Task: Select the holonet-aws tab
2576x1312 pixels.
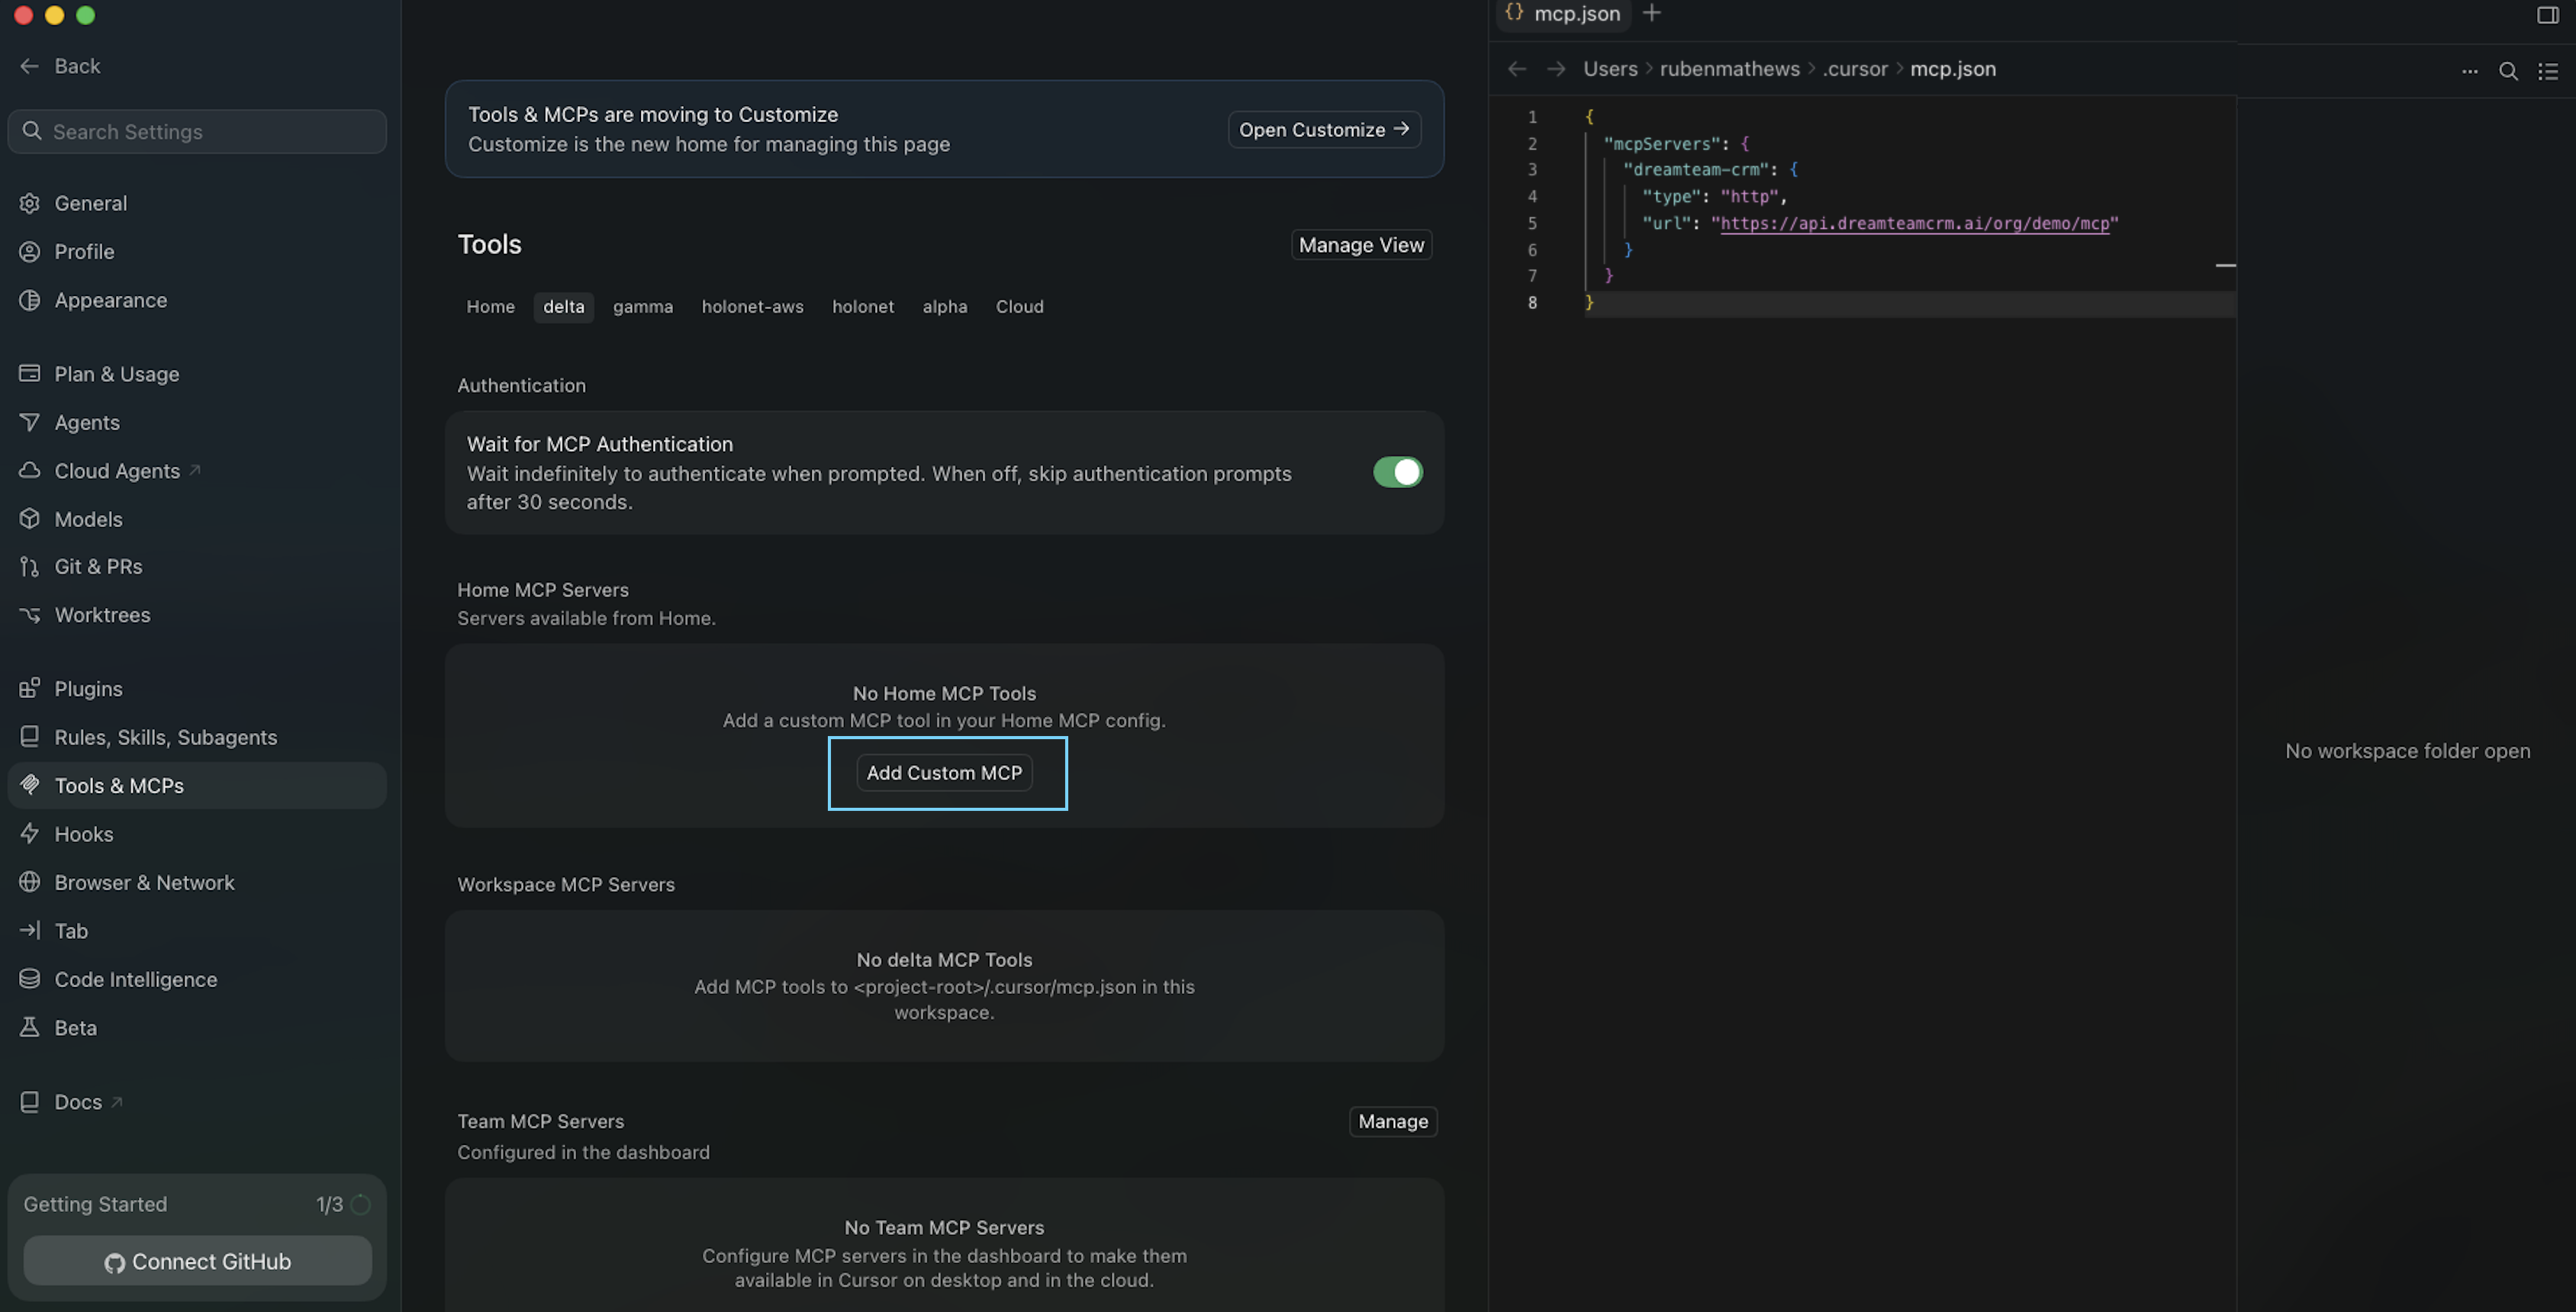Action: (752, 307)
